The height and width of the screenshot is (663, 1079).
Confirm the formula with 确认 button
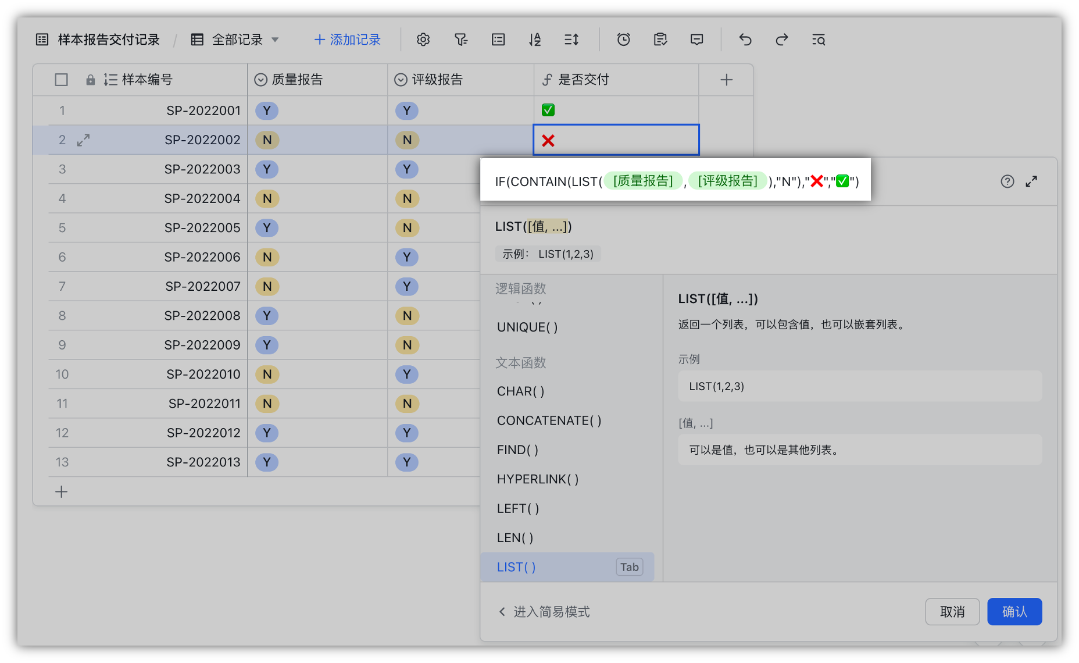pos(1014,611)
